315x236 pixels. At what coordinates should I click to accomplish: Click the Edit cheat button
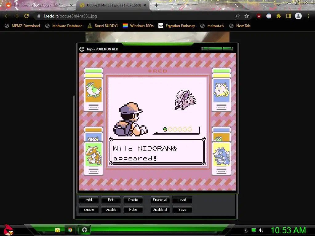coord(111,200)
